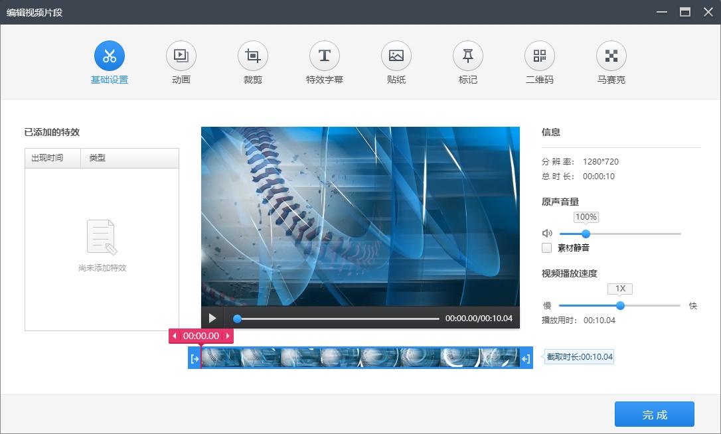This screenshot has width=721, height=434.
Task: Adjust the 视频播放速度 speed slider handle
Action: 620,305
